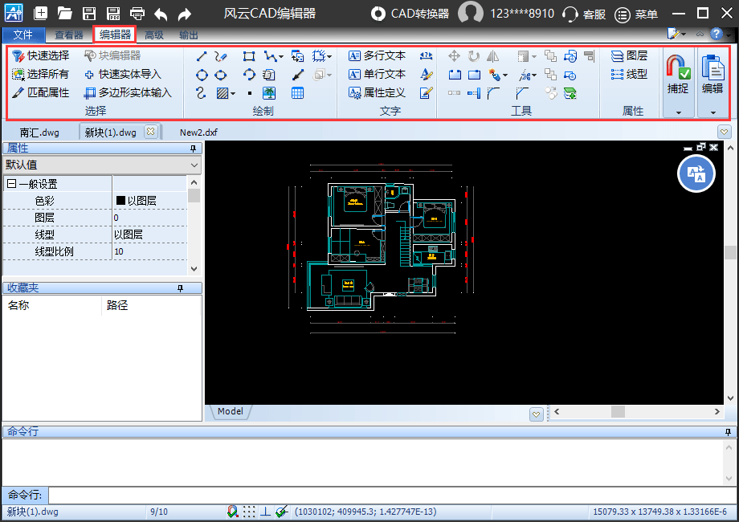Open the 南汇.dwg document tab

click(x=40, y=132)
